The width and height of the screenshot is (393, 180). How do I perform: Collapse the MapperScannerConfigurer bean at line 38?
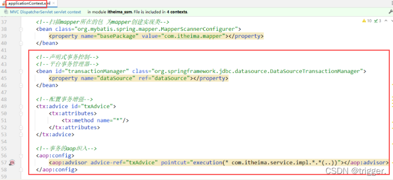21,29
